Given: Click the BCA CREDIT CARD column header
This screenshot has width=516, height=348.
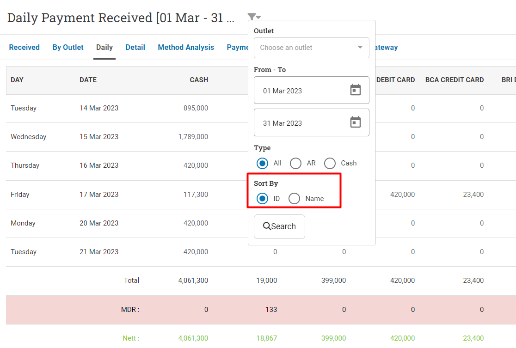Looking at the screenshot, I should point(455,80).
